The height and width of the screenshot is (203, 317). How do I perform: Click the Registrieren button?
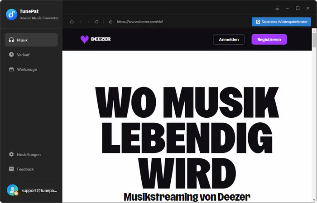coord(269,40)
